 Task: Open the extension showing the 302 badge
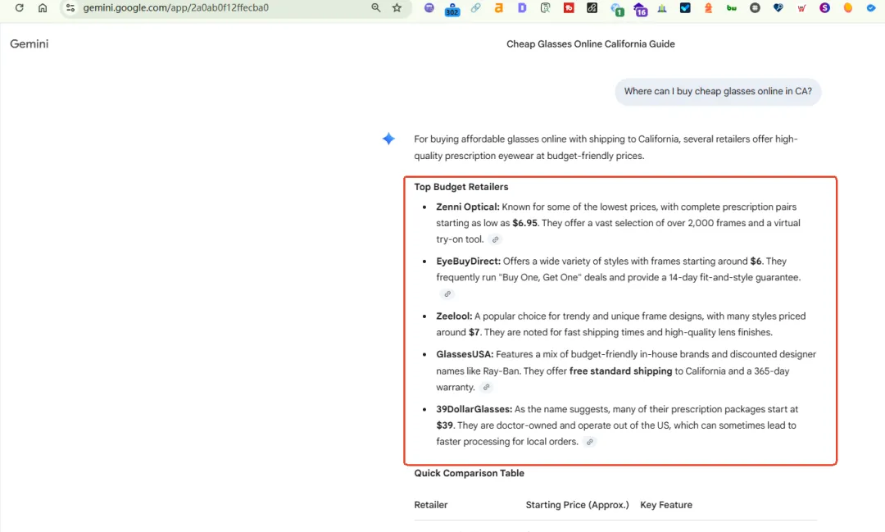(452, 8)
